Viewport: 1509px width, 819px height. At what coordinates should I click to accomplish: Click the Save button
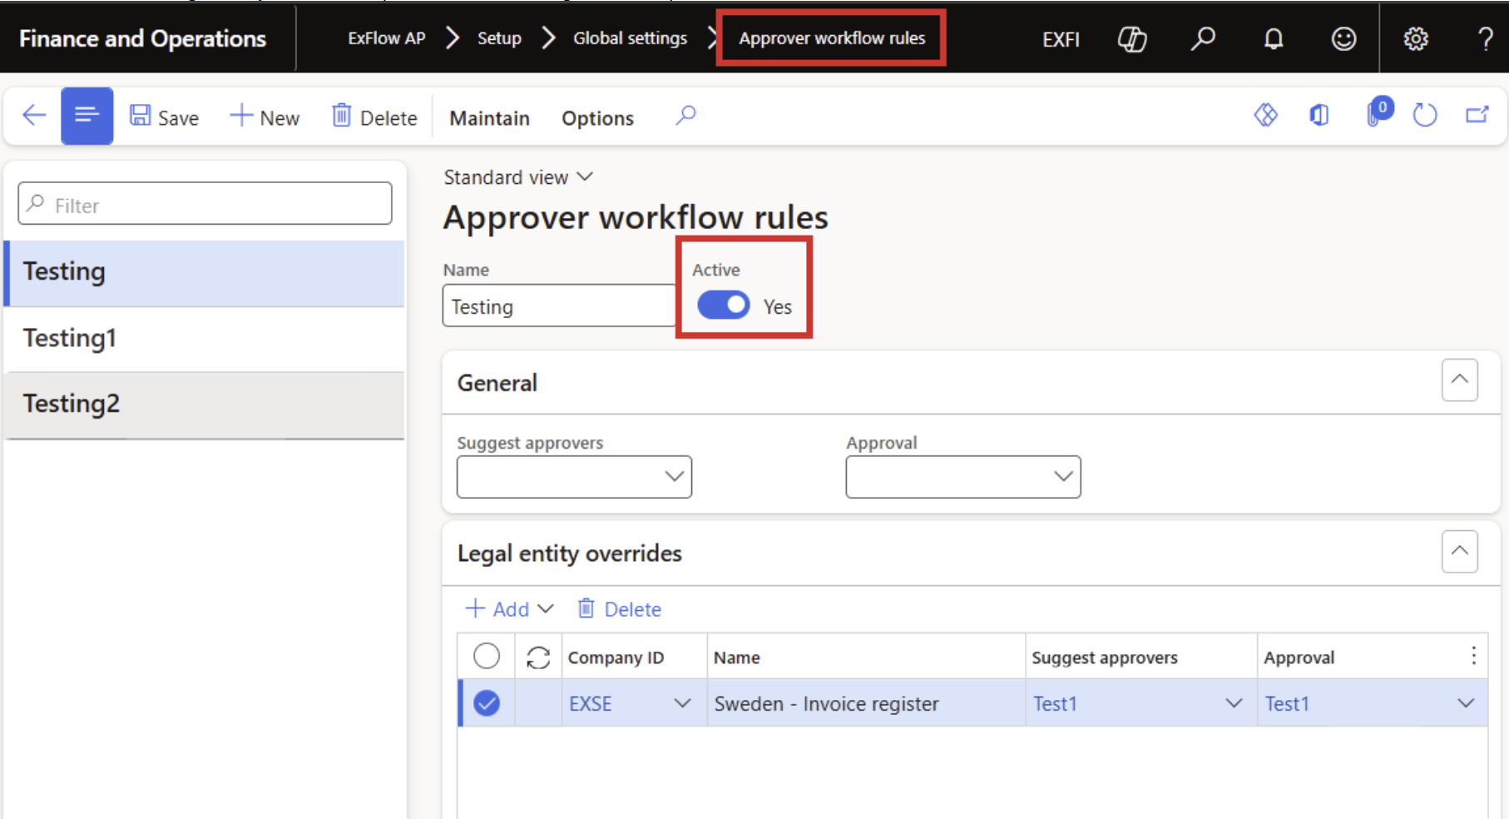pos(164,117)
